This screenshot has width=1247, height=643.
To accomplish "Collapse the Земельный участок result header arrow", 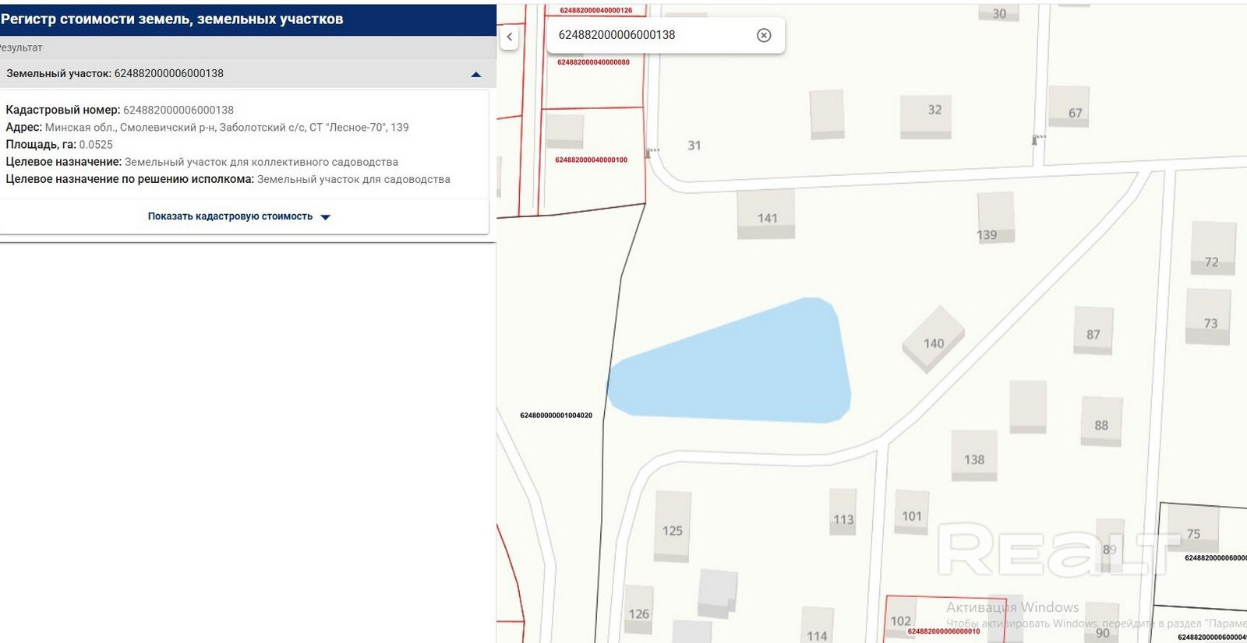I will [x=476, y=74].
